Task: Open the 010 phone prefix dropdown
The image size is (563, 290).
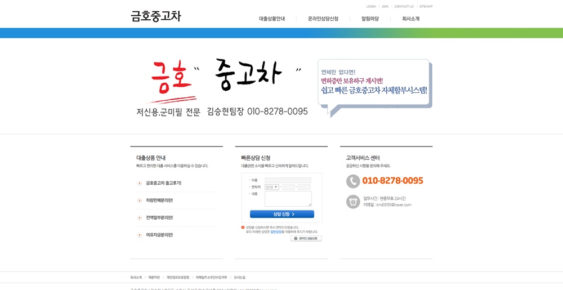Action: pos(272,187)
